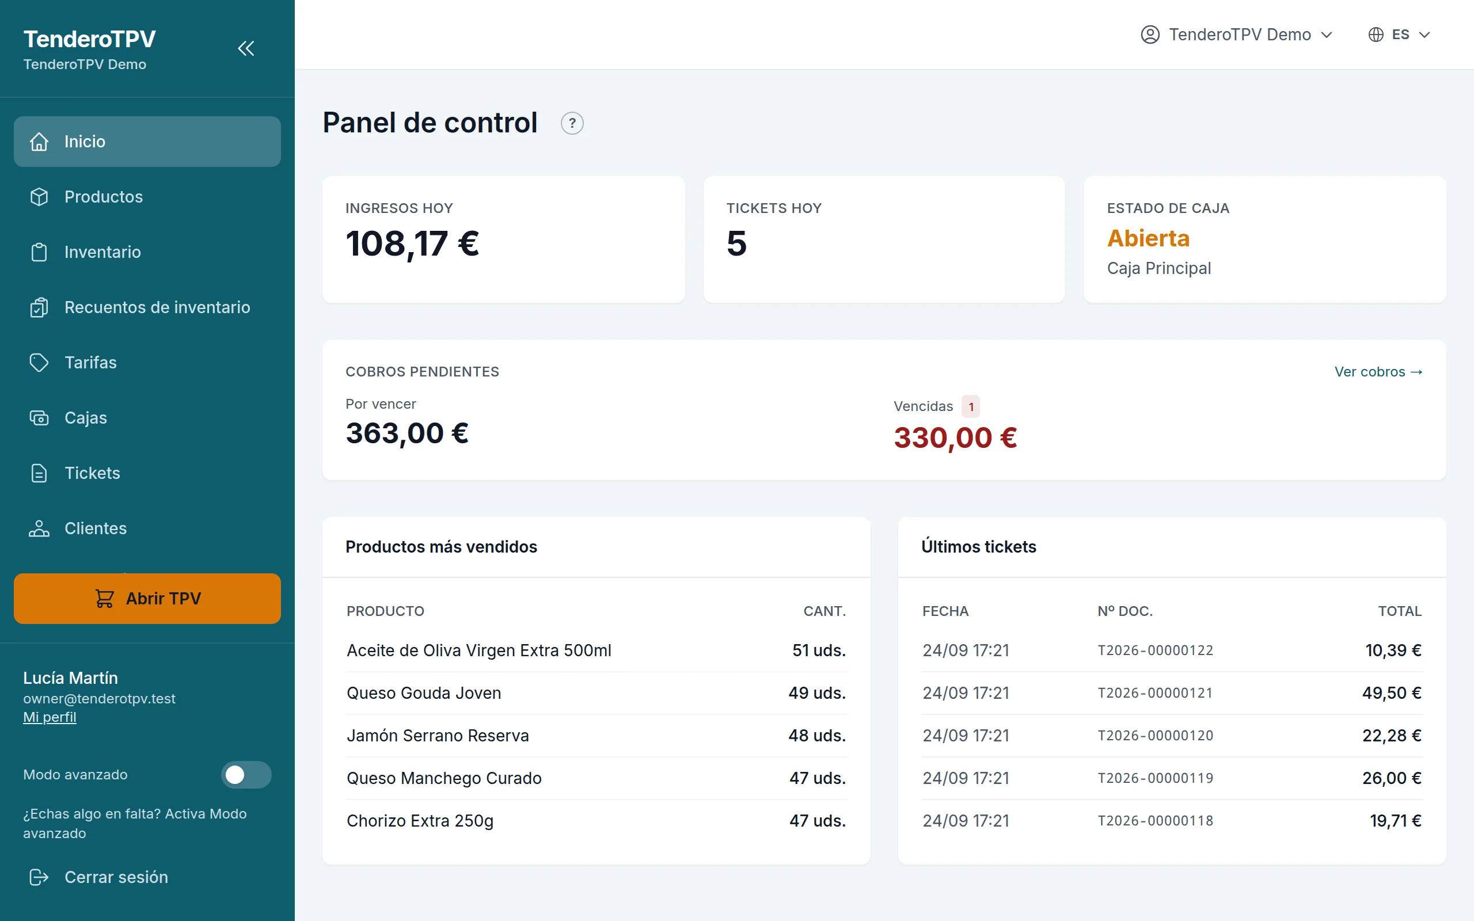Click the Abierta cash status text

tap(1148, 238)
